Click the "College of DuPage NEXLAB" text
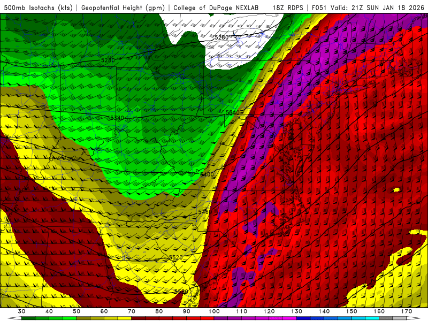This screenshot has height=321, width=428. click(216, 7)
